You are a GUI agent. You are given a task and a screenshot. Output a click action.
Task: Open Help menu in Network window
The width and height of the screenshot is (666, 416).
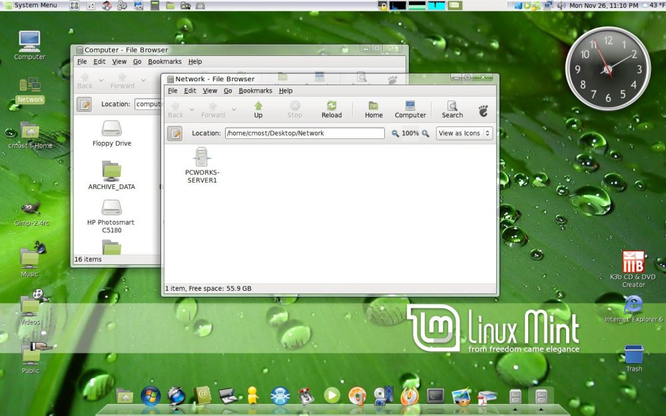click(x=286, y=91)
